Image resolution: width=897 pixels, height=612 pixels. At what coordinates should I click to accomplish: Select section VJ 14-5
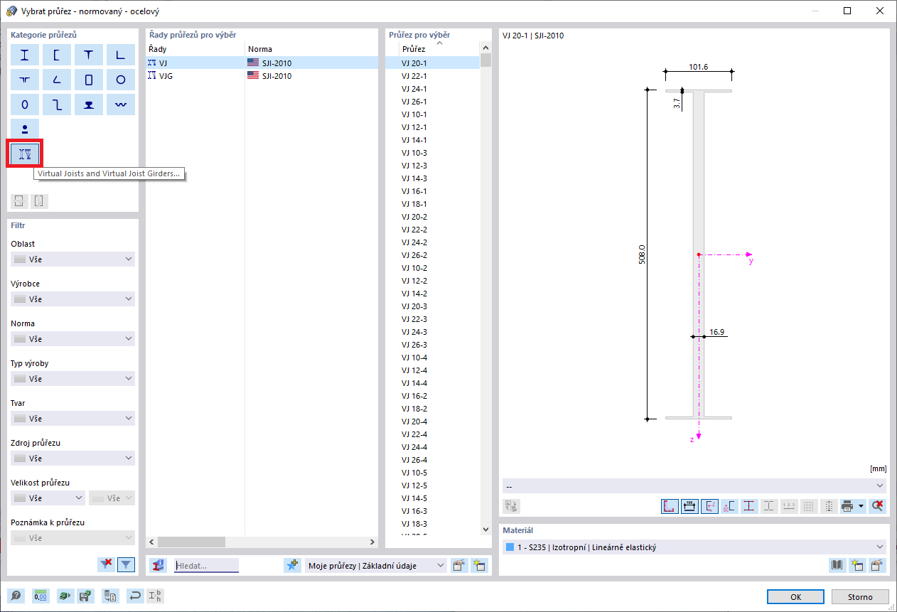pyautogui.click(x=433, y=498)
